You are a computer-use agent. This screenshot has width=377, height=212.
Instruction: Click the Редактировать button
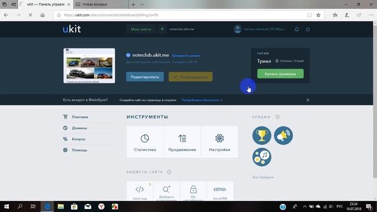[145, 77]
